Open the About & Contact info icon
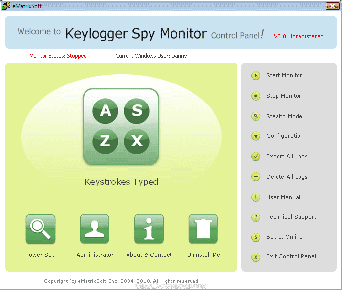This screenshot has height=290, width=342. (x=149, y=229)
